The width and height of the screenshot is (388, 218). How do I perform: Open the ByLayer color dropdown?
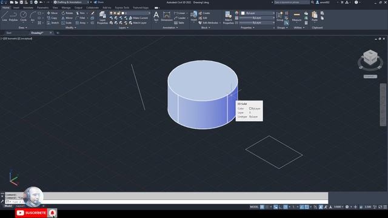258,13
